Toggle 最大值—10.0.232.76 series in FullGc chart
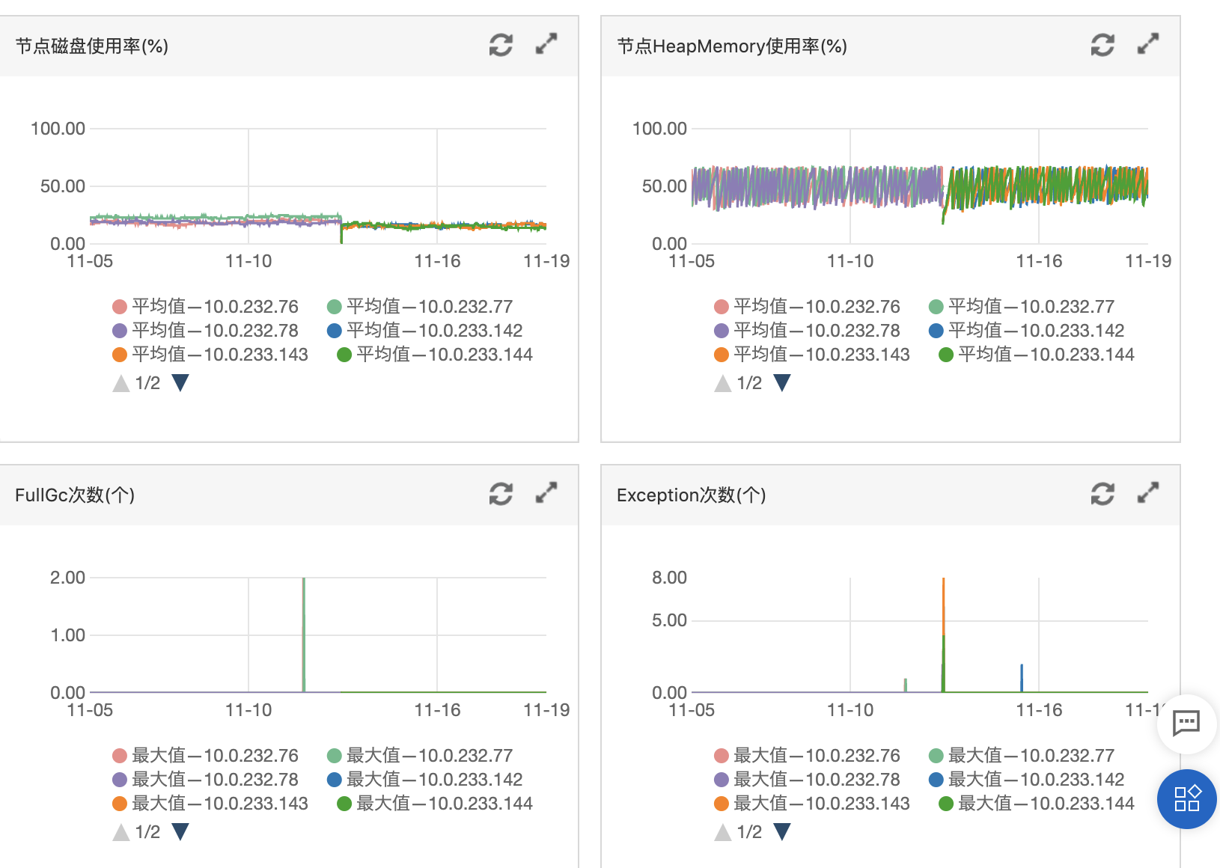1220x868 pixels. (205, 756)
